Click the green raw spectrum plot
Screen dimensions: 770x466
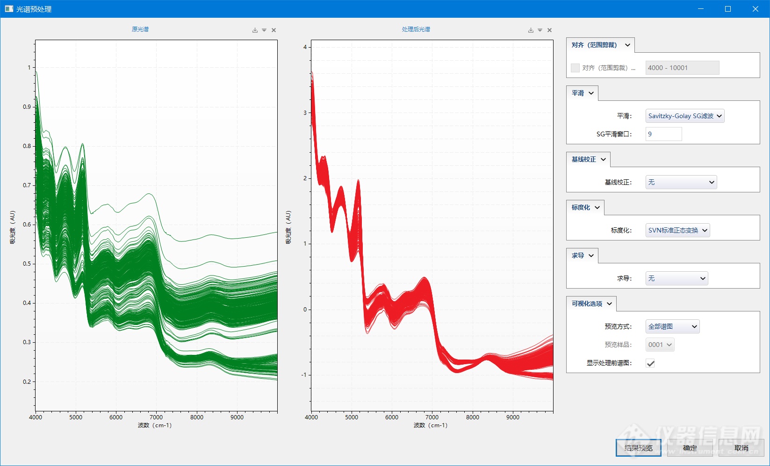point(156,226)
